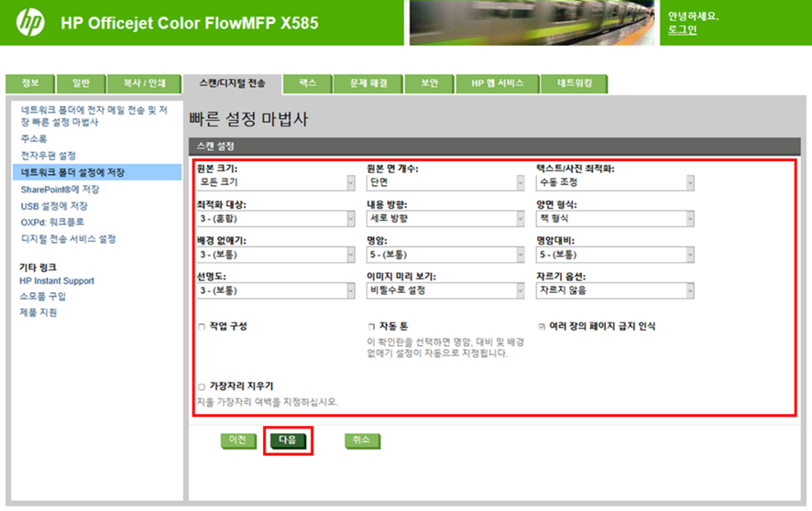Open USB 설정에 저장 link

pyautogui.click(x=54, y=206)
